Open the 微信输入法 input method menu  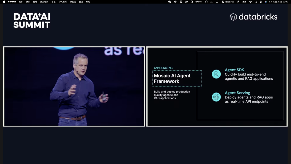228,2
